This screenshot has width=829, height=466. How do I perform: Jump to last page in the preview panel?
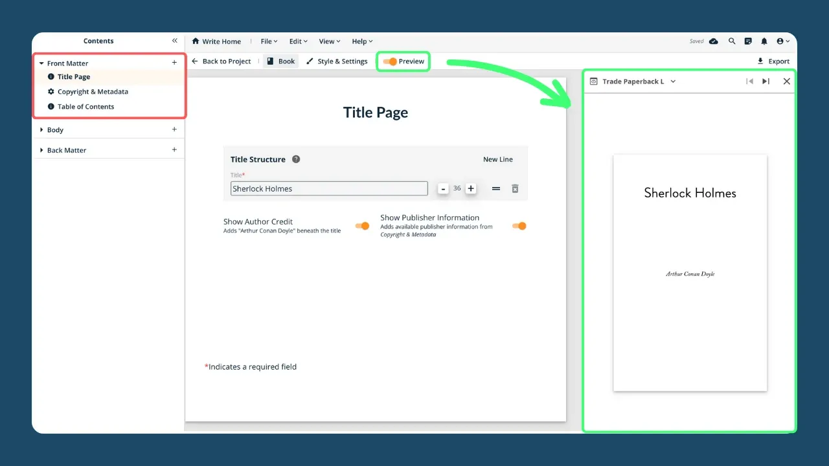pos(766,81)
